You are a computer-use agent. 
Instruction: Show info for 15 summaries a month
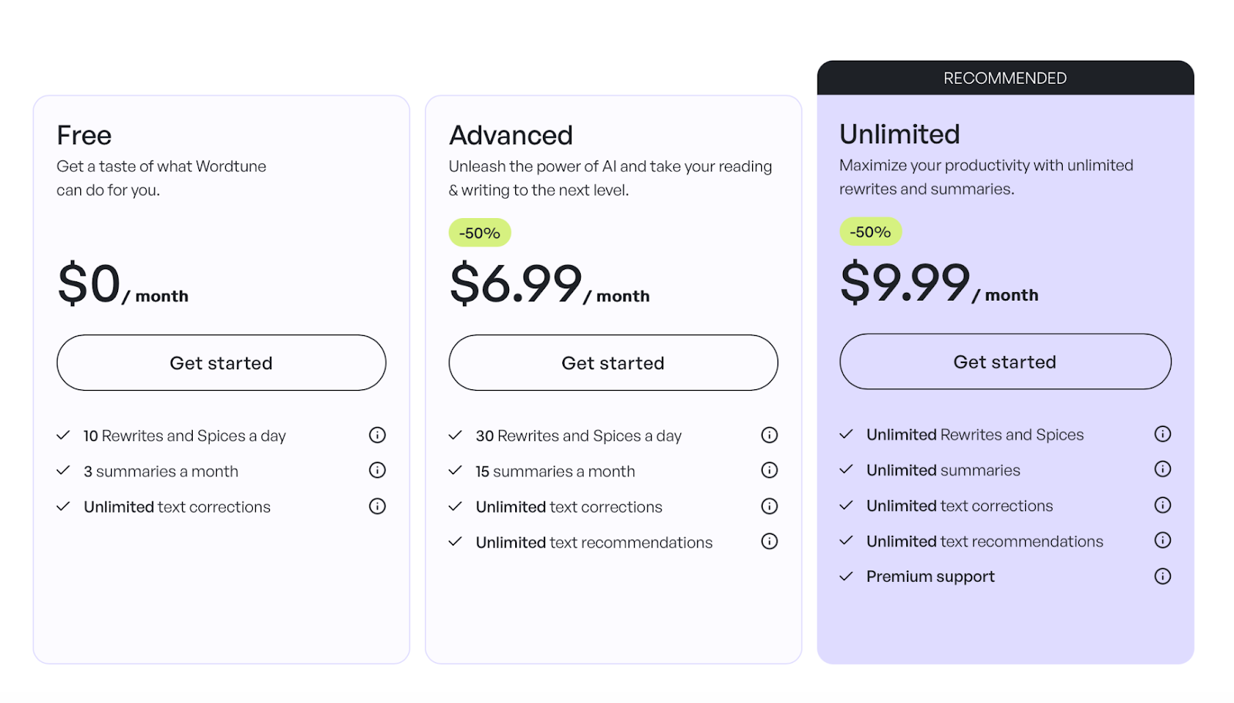(x=769, y=470)
